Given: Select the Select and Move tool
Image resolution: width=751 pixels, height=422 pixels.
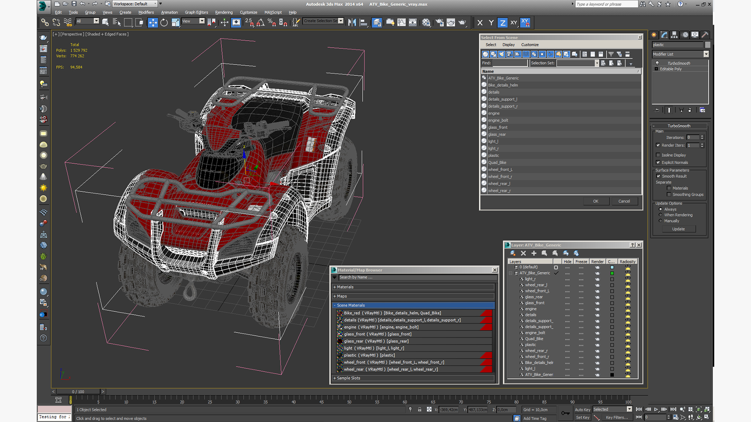Looking at the screenshot, I should [x=153, y=23].
